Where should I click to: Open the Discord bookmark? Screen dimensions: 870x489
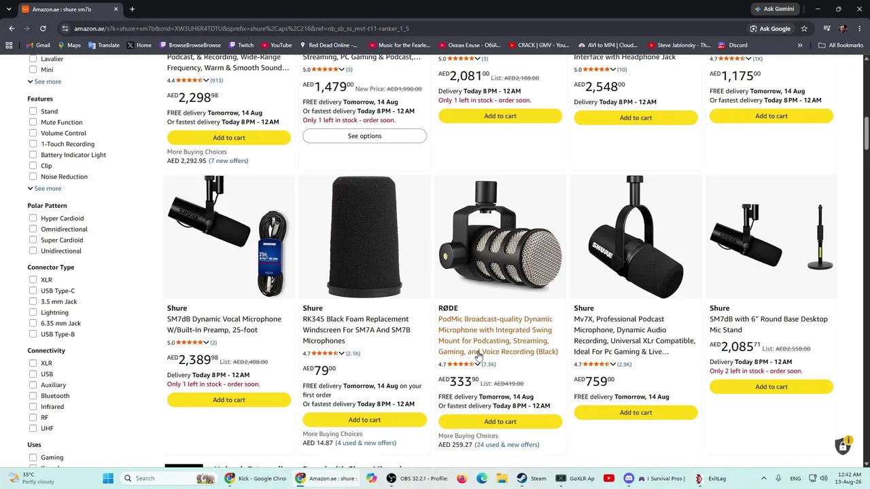pos(733,46)
